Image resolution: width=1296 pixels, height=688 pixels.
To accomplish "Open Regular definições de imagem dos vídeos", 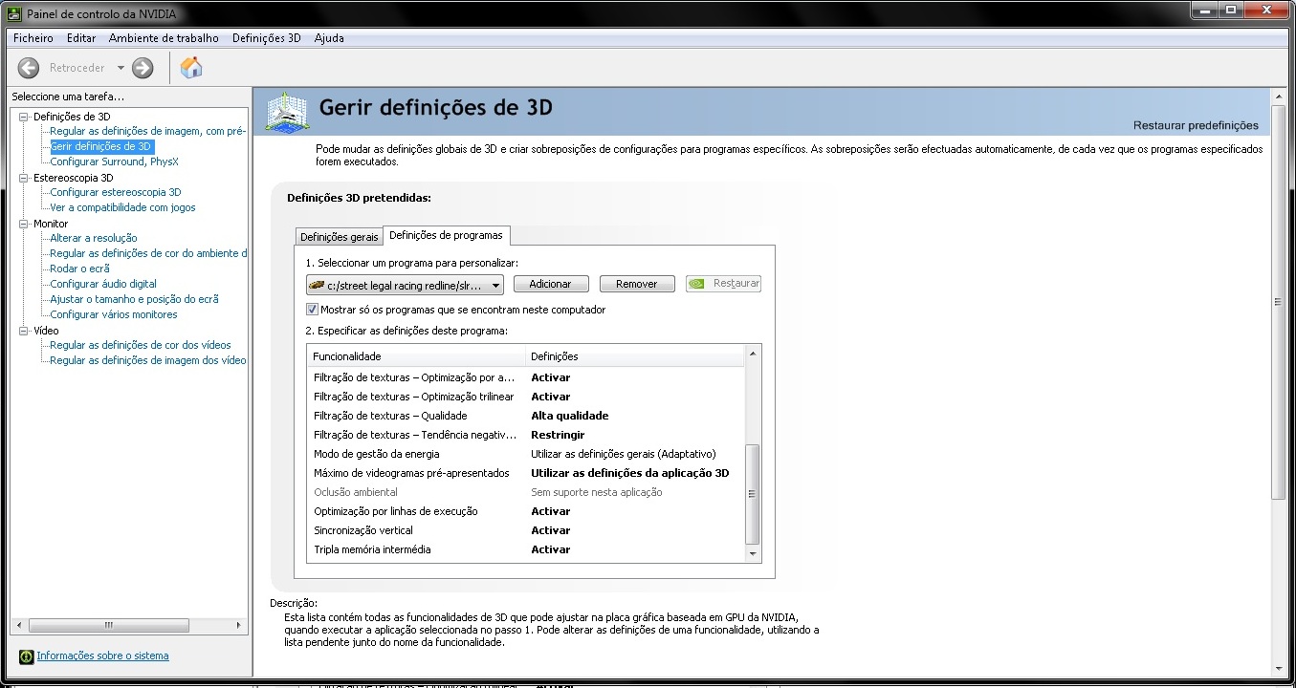I will [148, 360].
